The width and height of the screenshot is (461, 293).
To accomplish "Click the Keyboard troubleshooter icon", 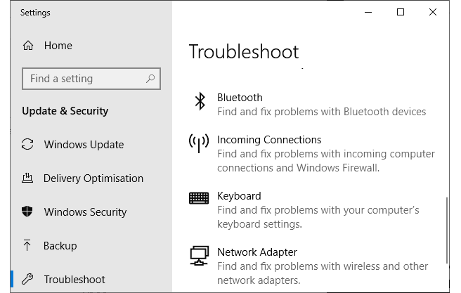I will 200,198.
